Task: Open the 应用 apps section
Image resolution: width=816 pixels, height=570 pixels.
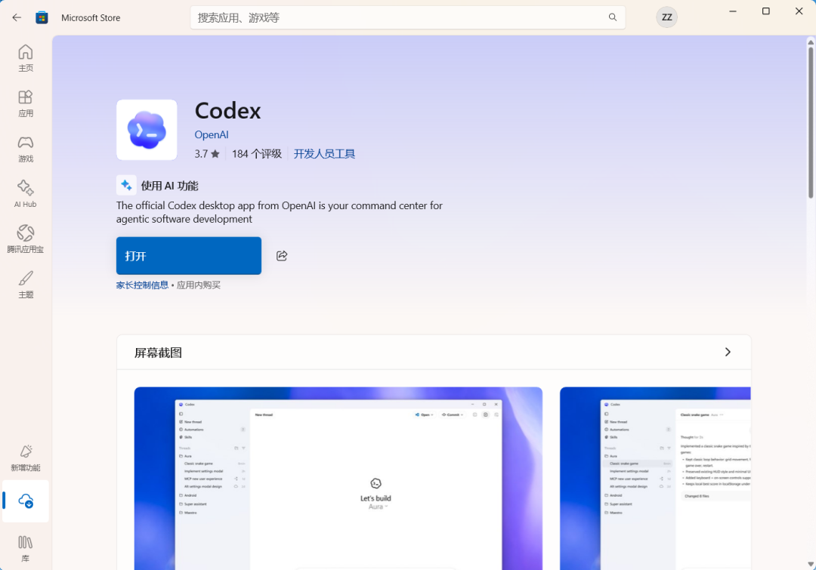Action: (26, 103)
